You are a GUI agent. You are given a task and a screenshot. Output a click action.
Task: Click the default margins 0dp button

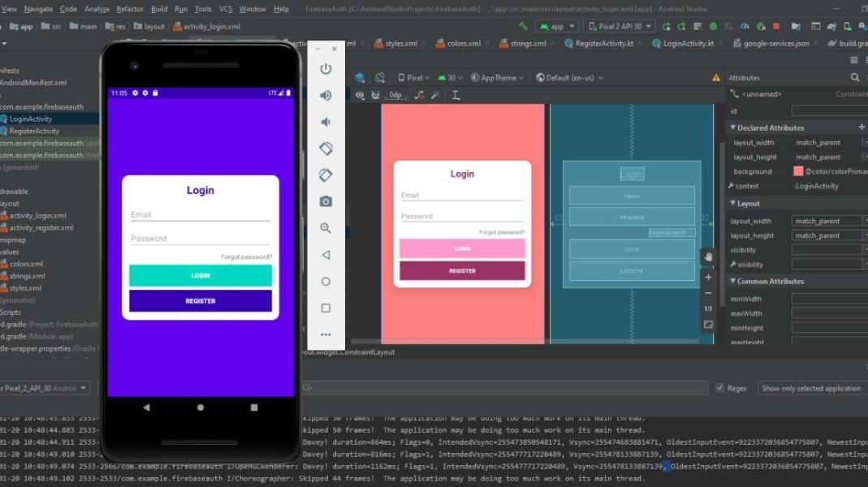click(395, 95)
